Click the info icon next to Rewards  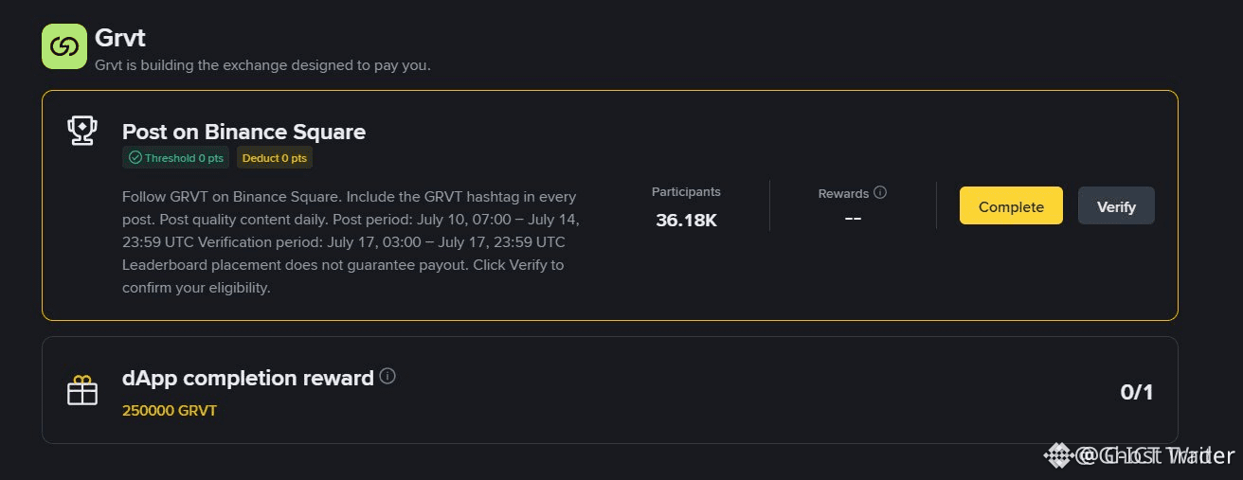(880, 192)
